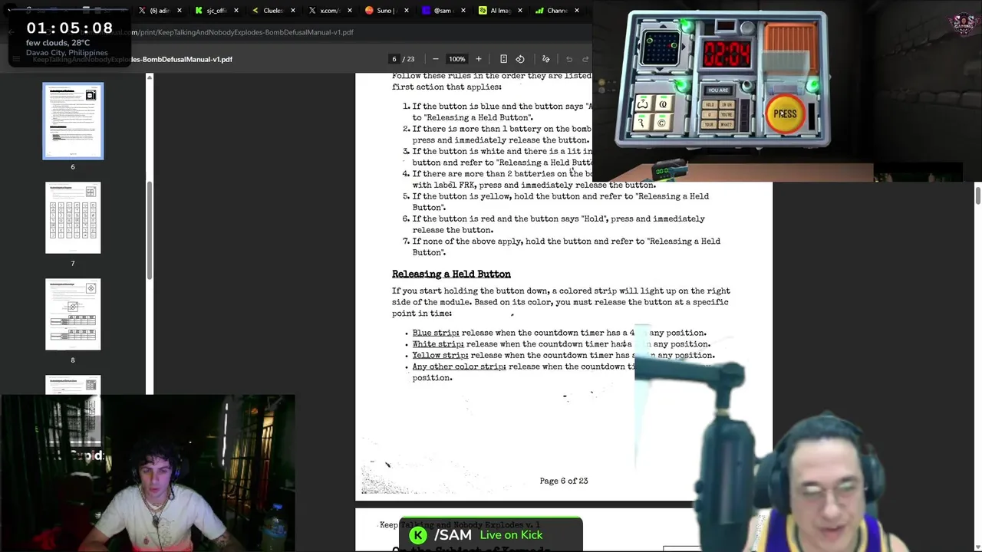The width and height of the screenshot is (982, 552).
Task: Click the "Yellow strip" underlined text
Action: [440, 356]
